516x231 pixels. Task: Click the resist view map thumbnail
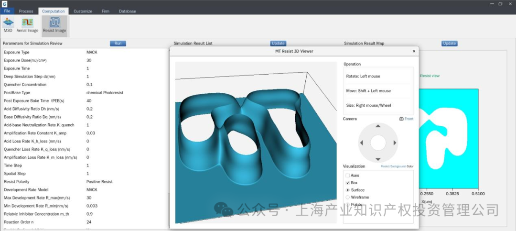click(449, 138)
